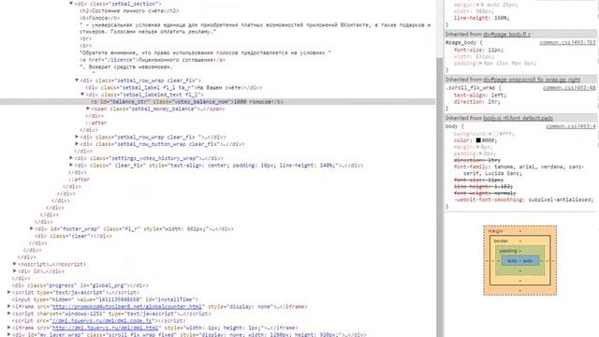Select the body selector text
The image size is (599, 337).
[451, 125]
